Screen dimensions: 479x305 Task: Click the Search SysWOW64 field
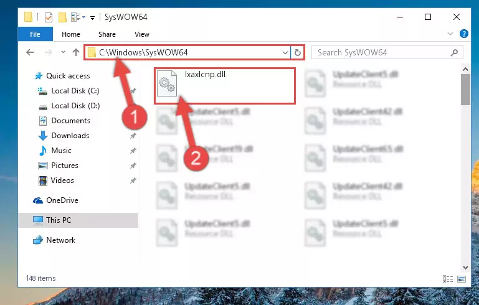coord(387,52)
